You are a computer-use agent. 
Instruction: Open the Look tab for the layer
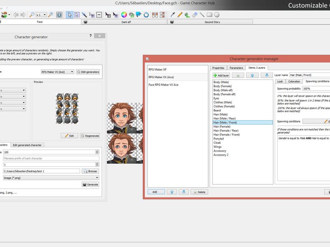tap(280, 82)
